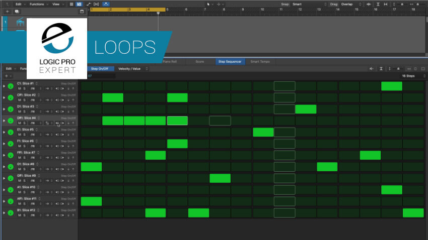428x240 pixels.
Task: Toggle the automation curve icon in top toolbar
Action: click(89, 4)
